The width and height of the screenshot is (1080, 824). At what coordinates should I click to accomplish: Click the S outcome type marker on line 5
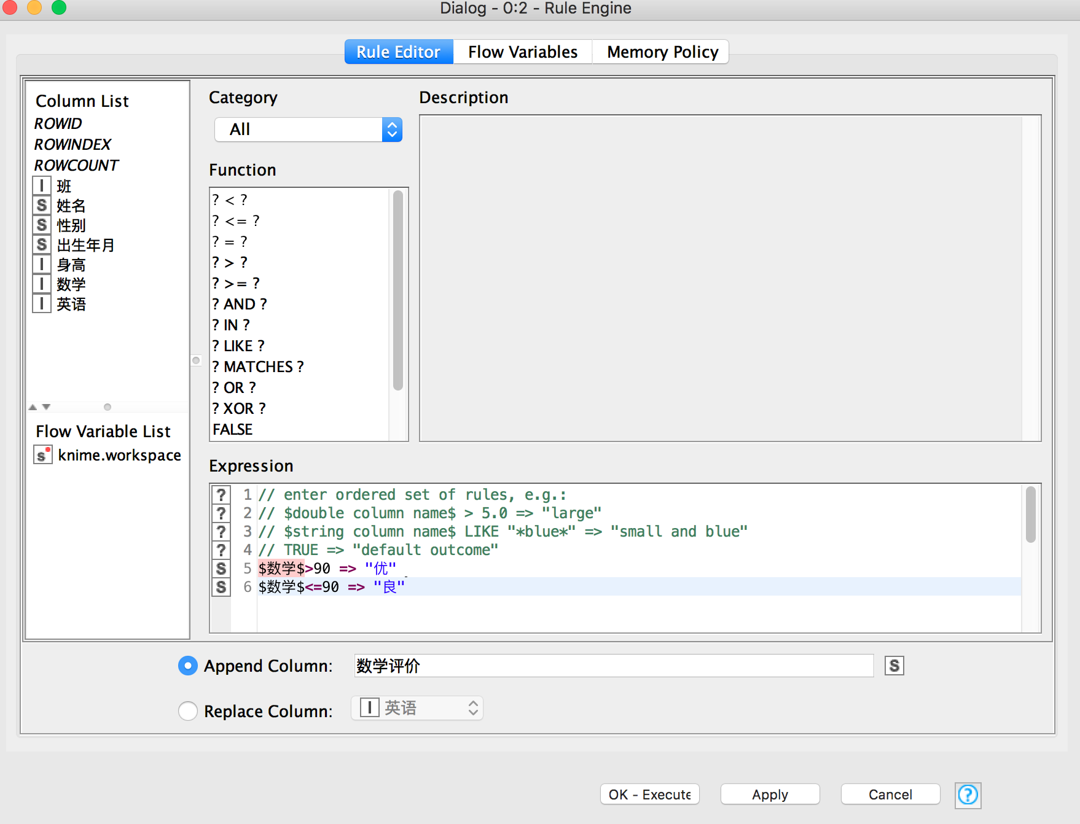[x=221, y=568]
